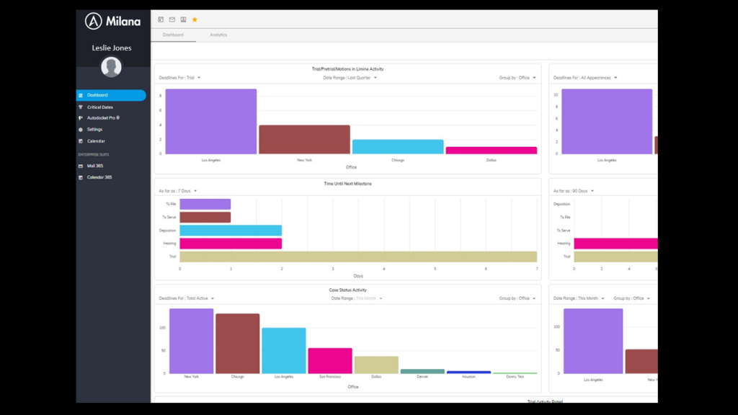The height and width of the screenshot is (415, 738).
Task: Expand the "Deadlines For : Trial" dropdown
Action: pyautogui.click(x=179, y=78)
